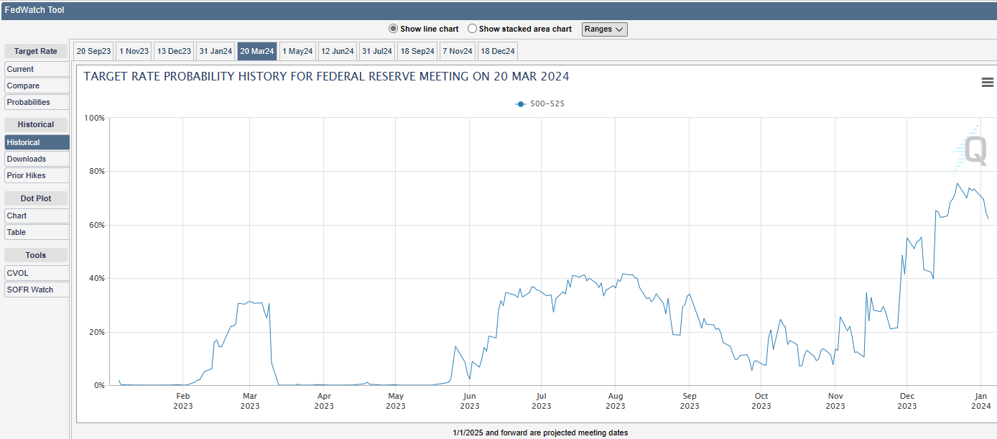Click the Compare sidebar button
This screenshot has width=997, height=439.
pyautogui.click(x=37, y=86)
